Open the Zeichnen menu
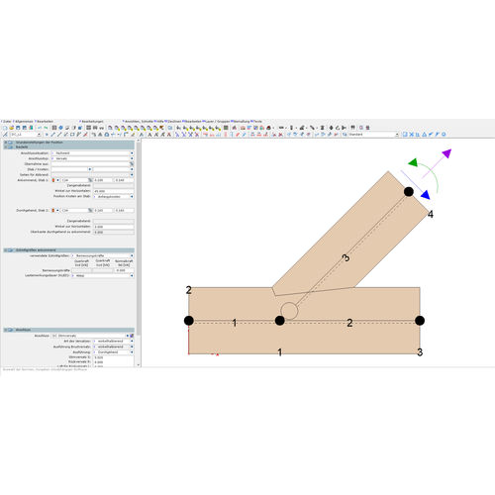This screenshot has width=495, height=495. (174, 122)
